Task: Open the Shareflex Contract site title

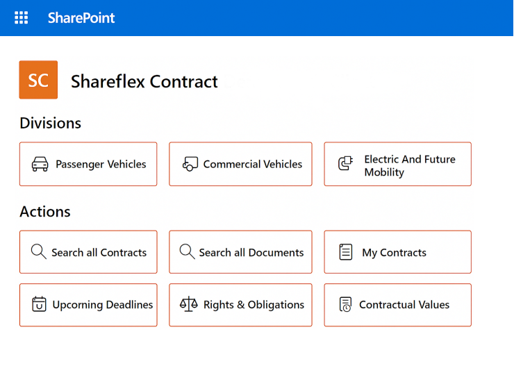Action: (144, 81)
